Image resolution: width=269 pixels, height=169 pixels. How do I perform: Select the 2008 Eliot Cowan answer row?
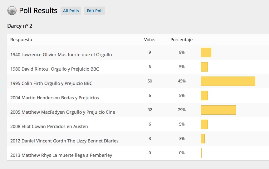coord(49,127)
